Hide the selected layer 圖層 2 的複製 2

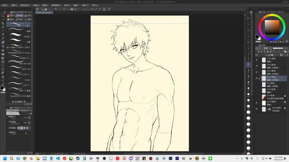257,78
